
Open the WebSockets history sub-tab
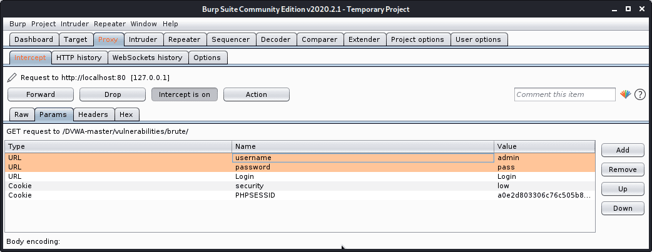click(x=147, y=58)
